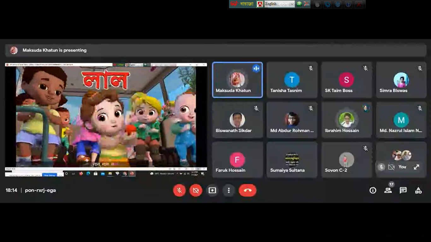
Task: Click the muted mic icon on Tanisha Tasnim's tile
Action: (x=311, y=68)
